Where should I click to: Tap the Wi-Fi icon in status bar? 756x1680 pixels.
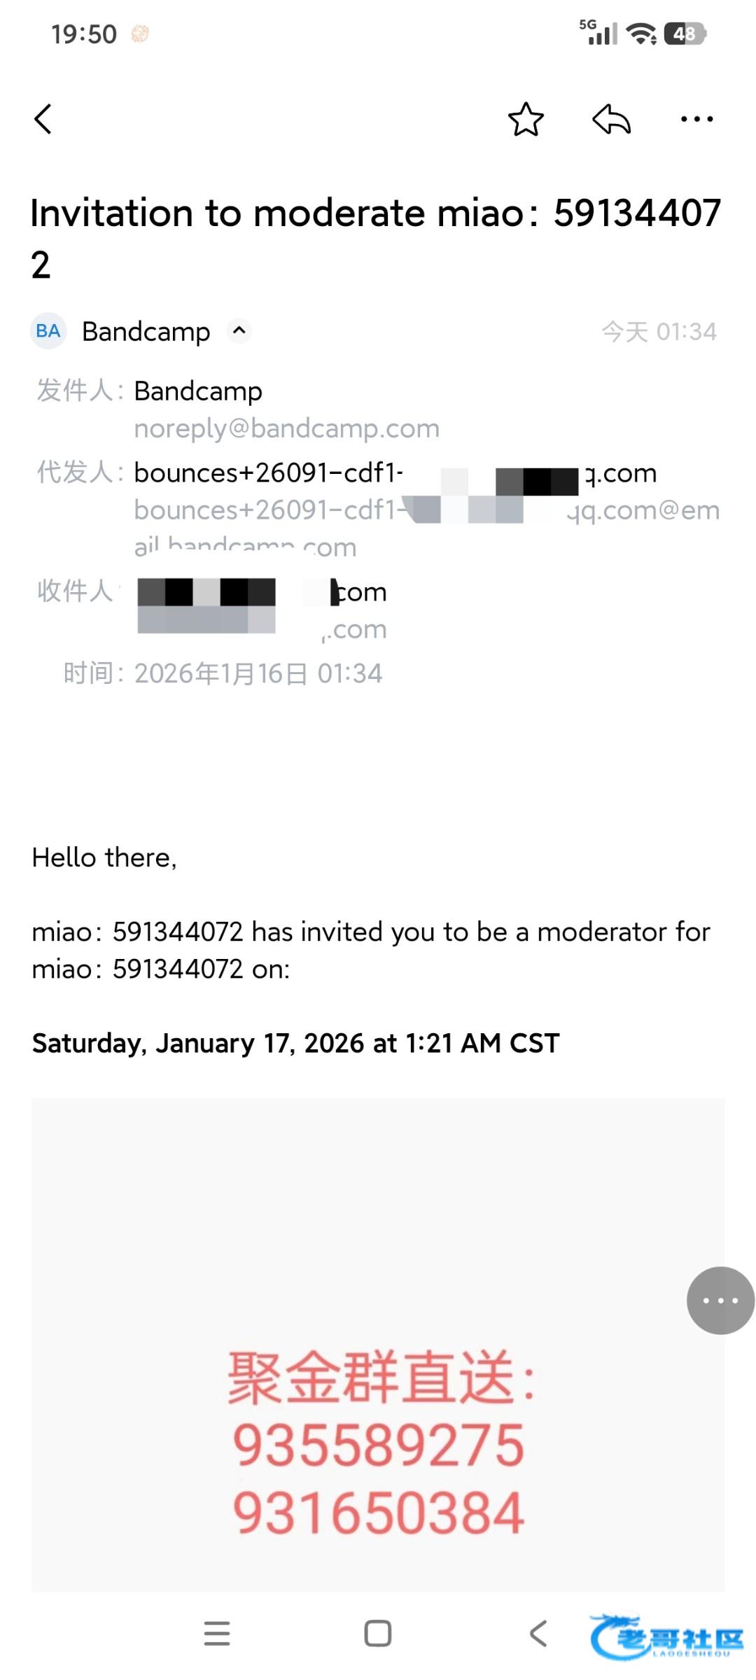(x=640, y=33)
